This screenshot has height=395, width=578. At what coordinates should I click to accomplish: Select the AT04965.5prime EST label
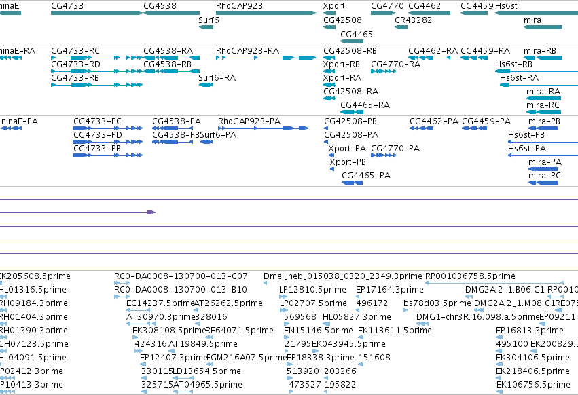click(x=208, y=385)
